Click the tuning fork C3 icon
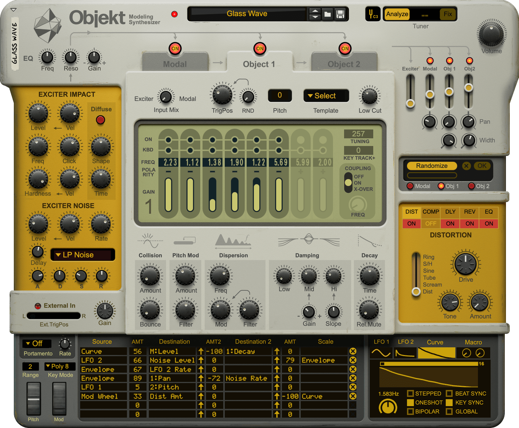519x428 pixels. (x=372, y=14)
